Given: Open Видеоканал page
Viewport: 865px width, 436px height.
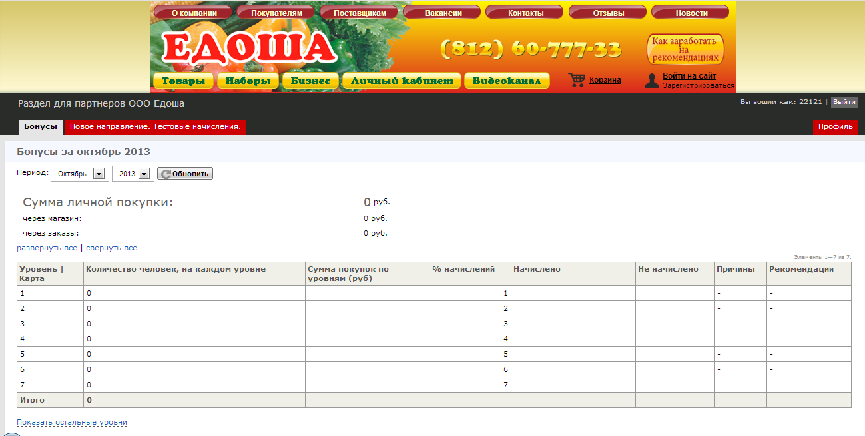Looking at the screenshot, I should coord(507,81).
